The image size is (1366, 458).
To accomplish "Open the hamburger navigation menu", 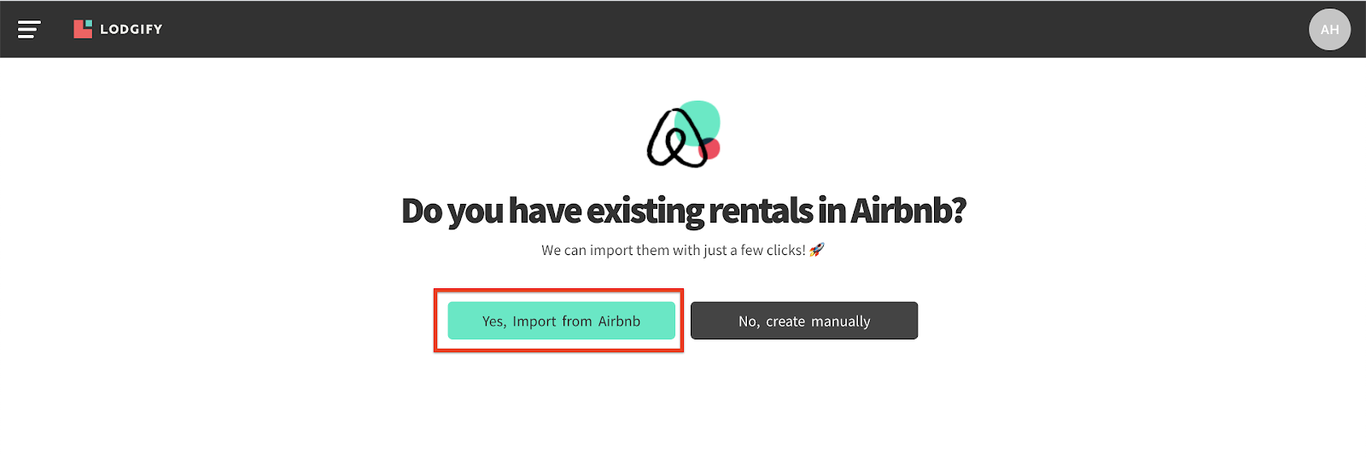I will pyautogui.click(x=29, y=30).
